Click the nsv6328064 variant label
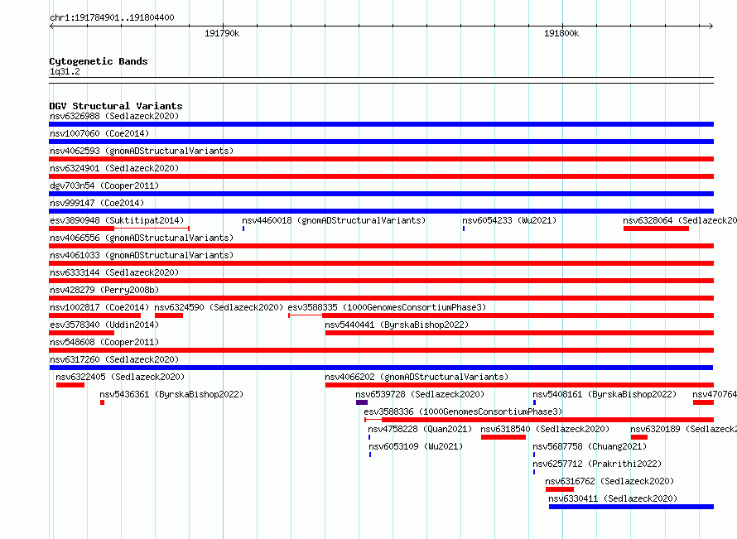Viewport: 737px width, 539px height. (x=680, y=220)
